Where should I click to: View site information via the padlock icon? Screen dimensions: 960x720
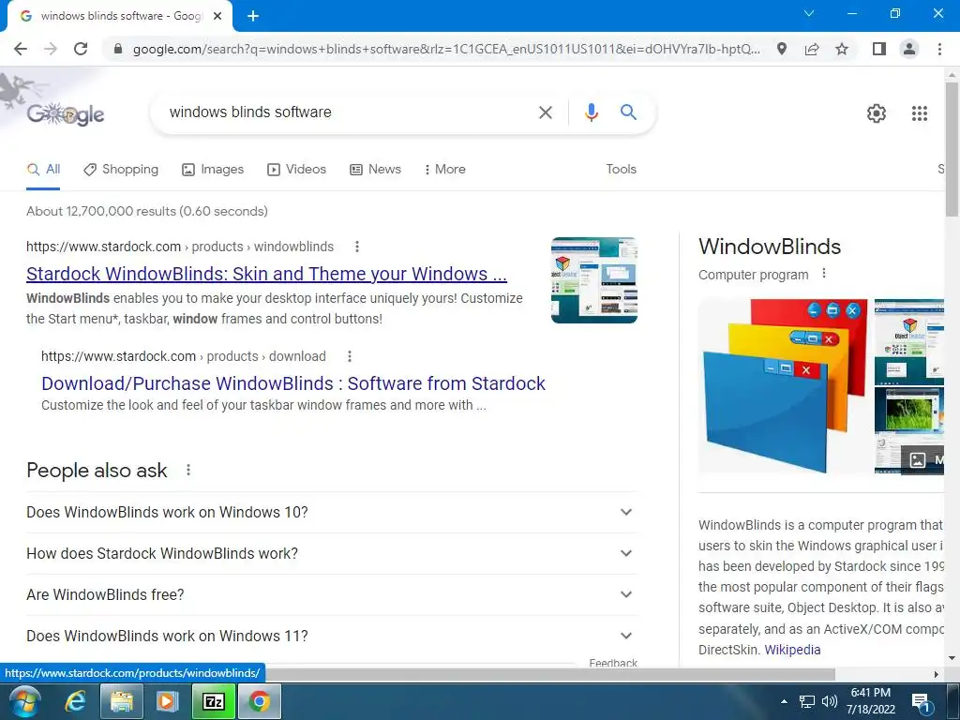pos(118,49)
